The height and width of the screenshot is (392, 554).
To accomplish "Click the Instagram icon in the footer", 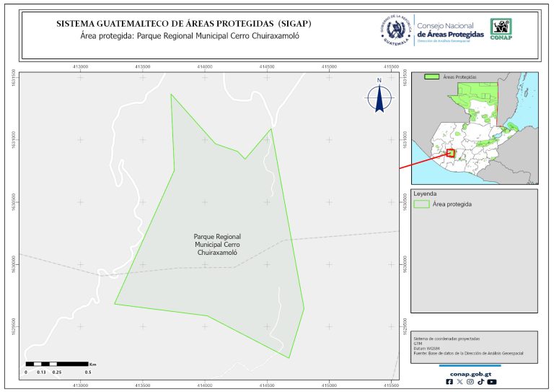I will (x=470, y=382).
